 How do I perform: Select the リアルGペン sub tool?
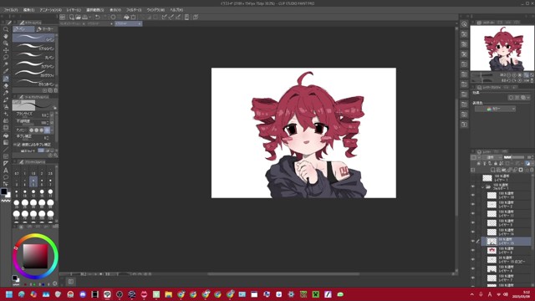[33, 47]
